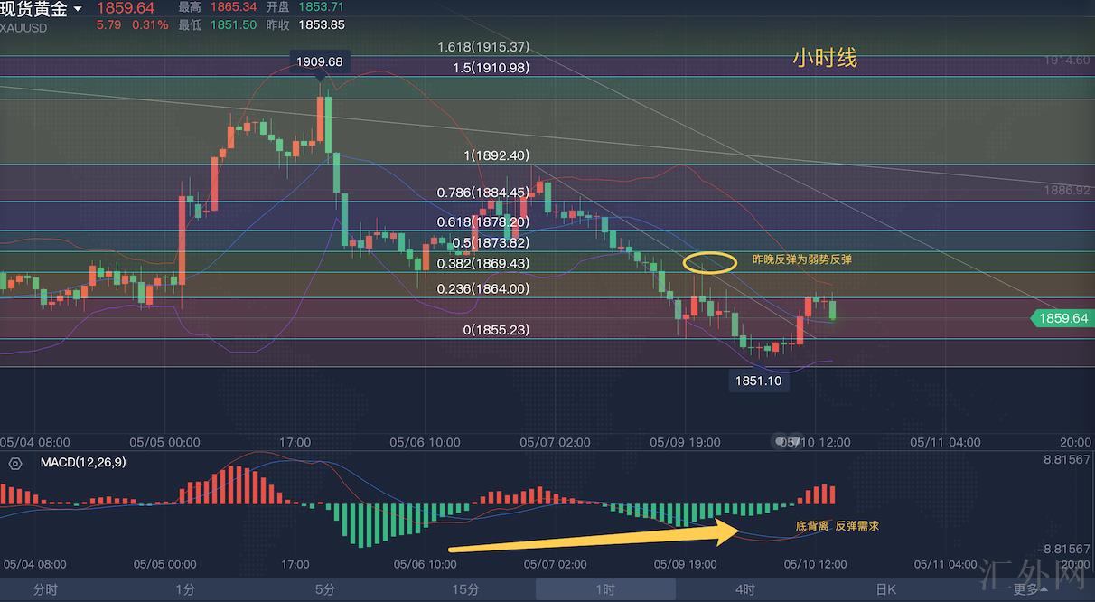This screenshot has width=1095, height=602.
Task: Click the 昨晚反弹为弱势反弹 annotation text
Action: pos(802,259)
